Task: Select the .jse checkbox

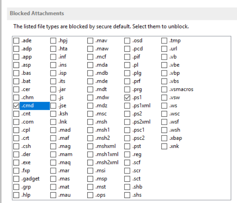Action: tap(53, 106)
